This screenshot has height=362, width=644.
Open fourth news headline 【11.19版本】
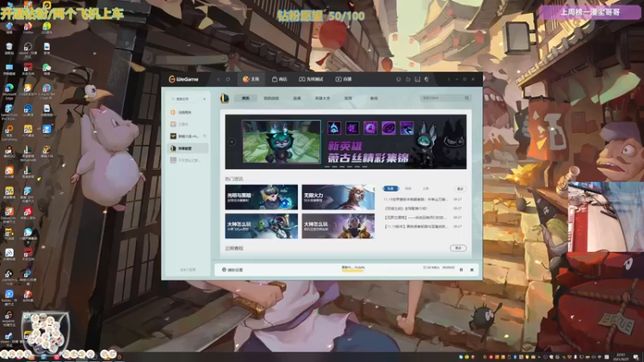point(415,227)
